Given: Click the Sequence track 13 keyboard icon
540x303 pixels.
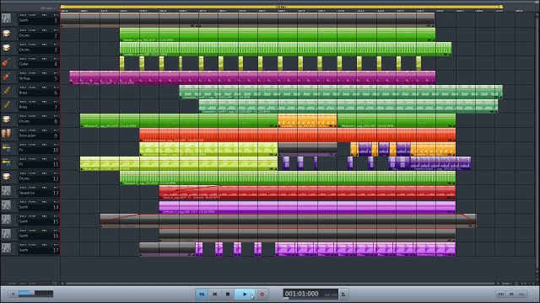Looking at the screenshot, I should coord(6,191).
